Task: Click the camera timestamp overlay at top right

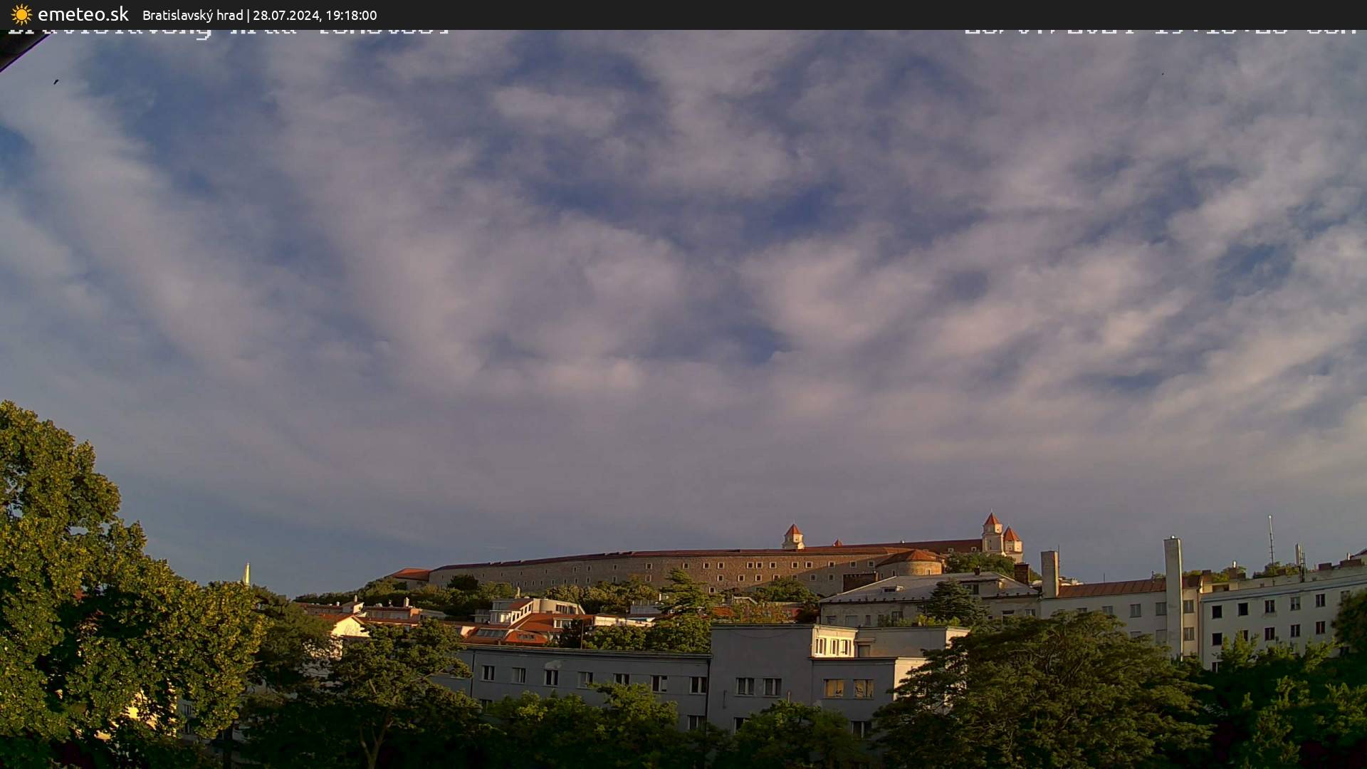Action: (1161, 31)
